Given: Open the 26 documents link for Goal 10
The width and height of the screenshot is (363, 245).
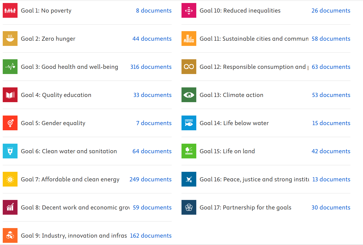Looking at the screenshot, I should (331, 11).
